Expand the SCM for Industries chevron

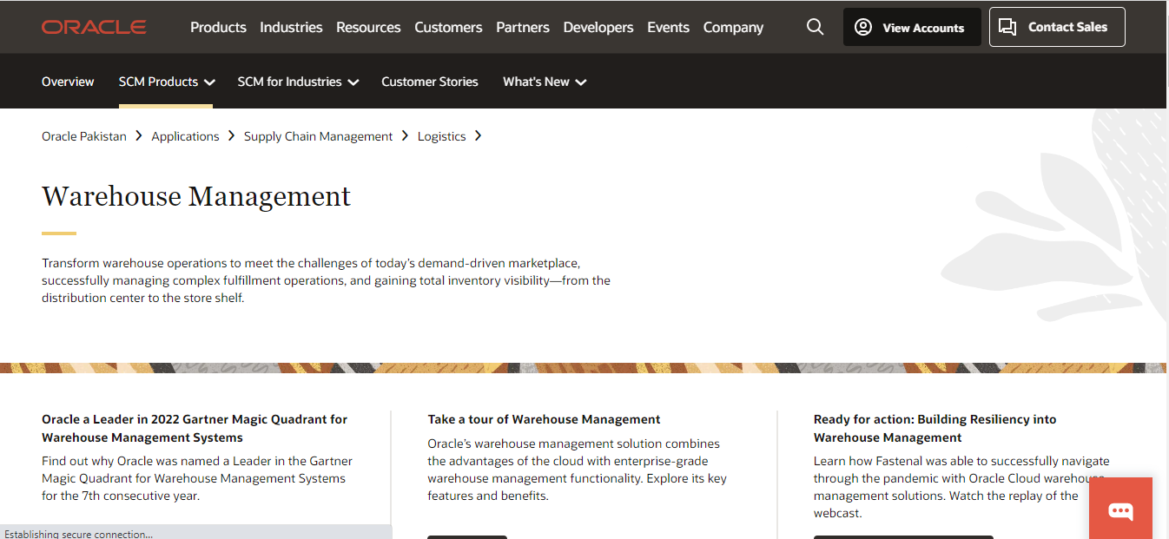coord(353,82)
